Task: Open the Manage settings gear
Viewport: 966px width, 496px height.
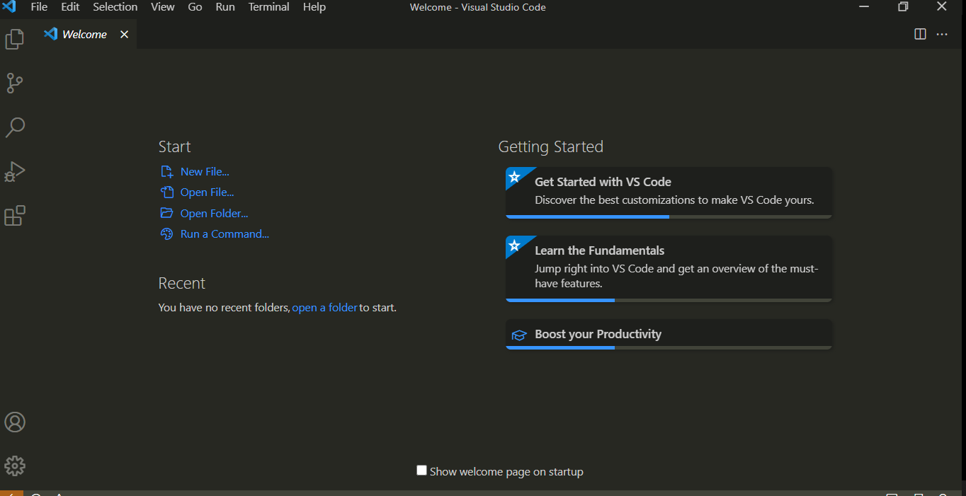Action: tap(14, 466)
